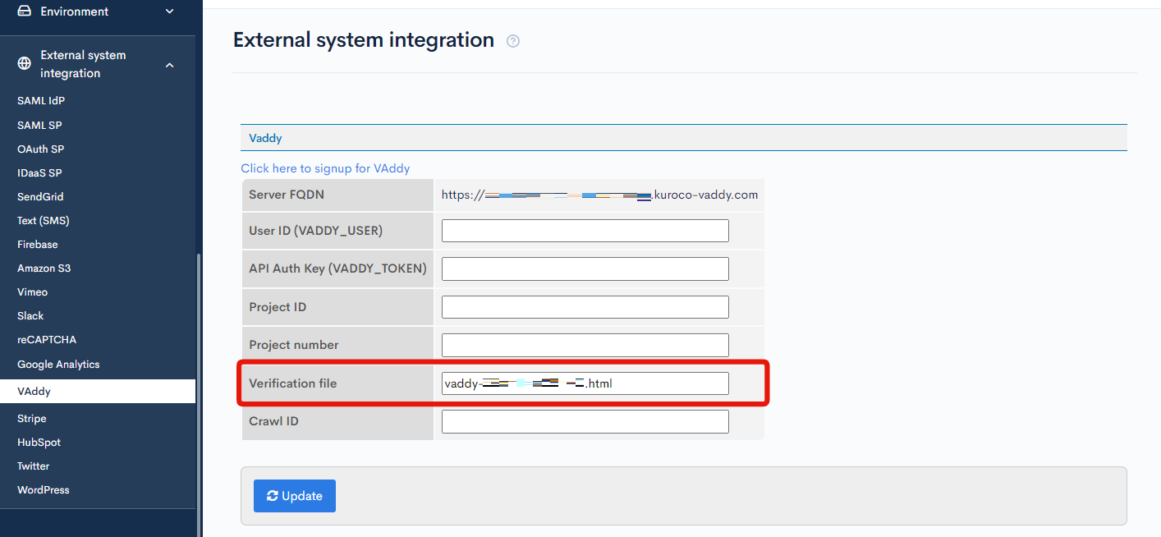Click the signup for VAddy link
The width and height of the screenshot is (1161, 537).
point(325,168)
